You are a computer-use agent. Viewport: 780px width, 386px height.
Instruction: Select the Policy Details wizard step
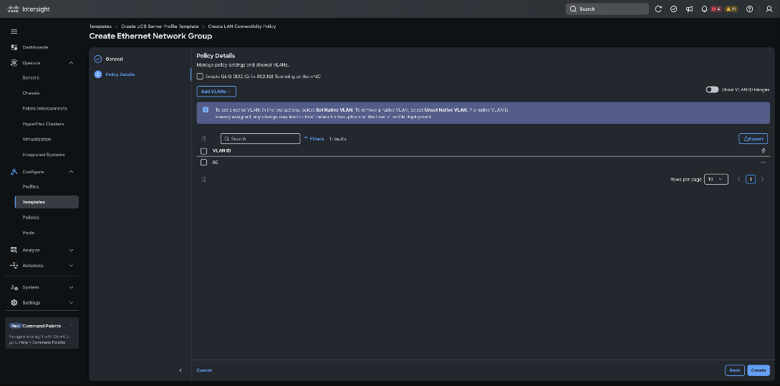point(120,74)
